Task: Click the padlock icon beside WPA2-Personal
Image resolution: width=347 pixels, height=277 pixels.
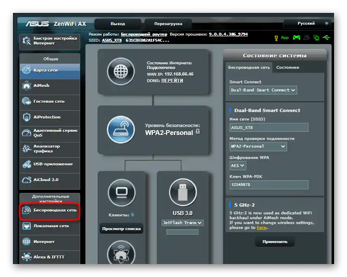Action: pos(198,131)
